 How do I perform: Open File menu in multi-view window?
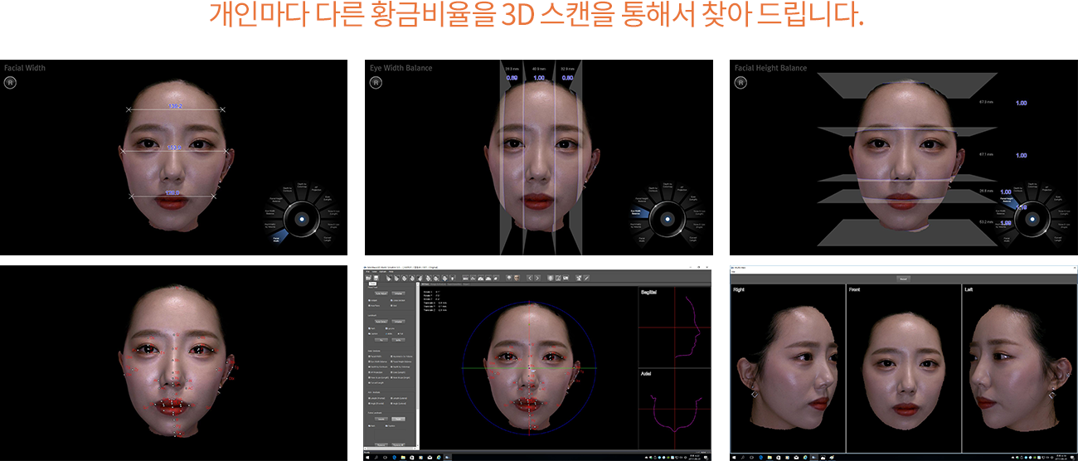[734, 272]
